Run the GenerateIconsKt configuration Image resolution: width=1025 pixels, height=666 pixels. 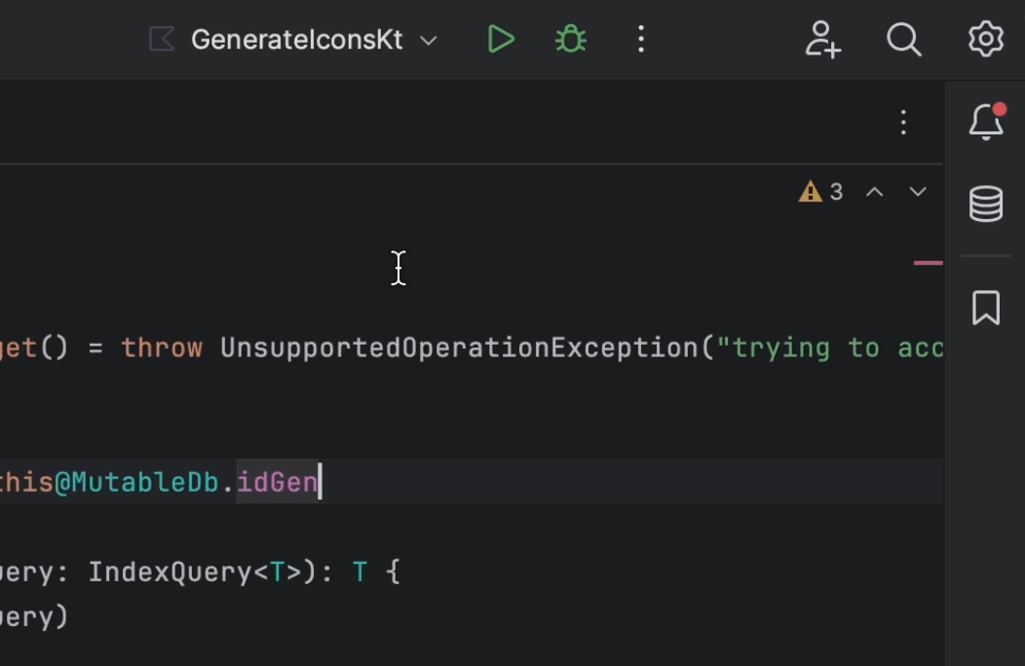pyautogui.click(x=501, y=40)
